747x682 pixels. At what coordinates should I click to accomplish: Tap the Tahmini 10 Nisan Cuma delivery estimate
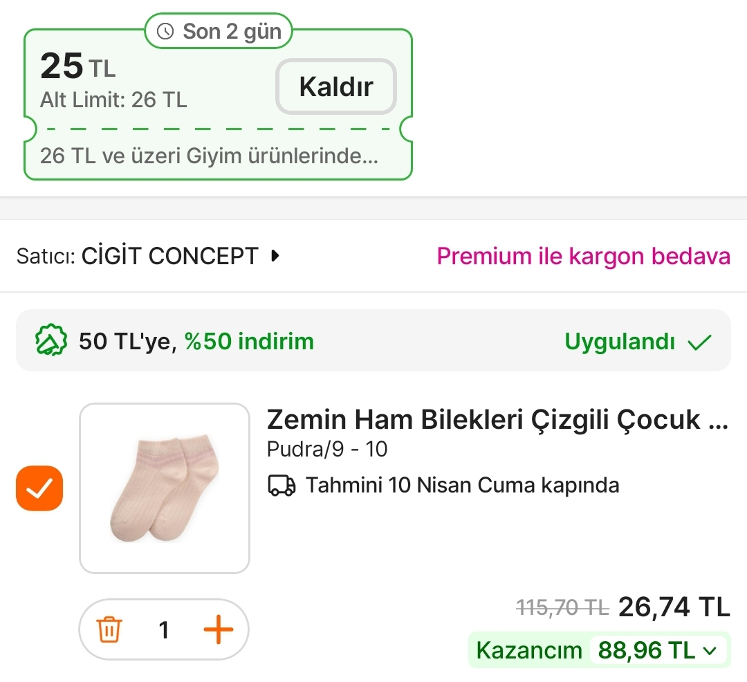(x=462, y=486)
